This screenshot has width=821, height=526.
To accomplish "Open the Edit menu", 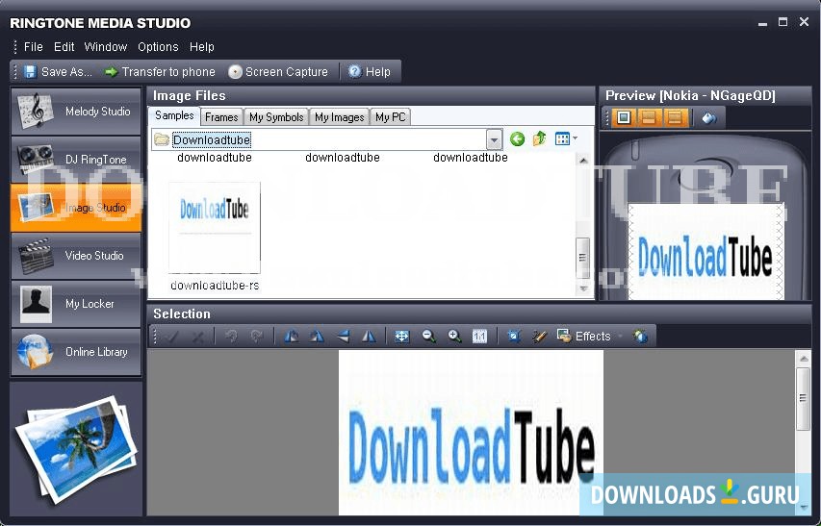I will pyautogui.click(x=64, y=47).
